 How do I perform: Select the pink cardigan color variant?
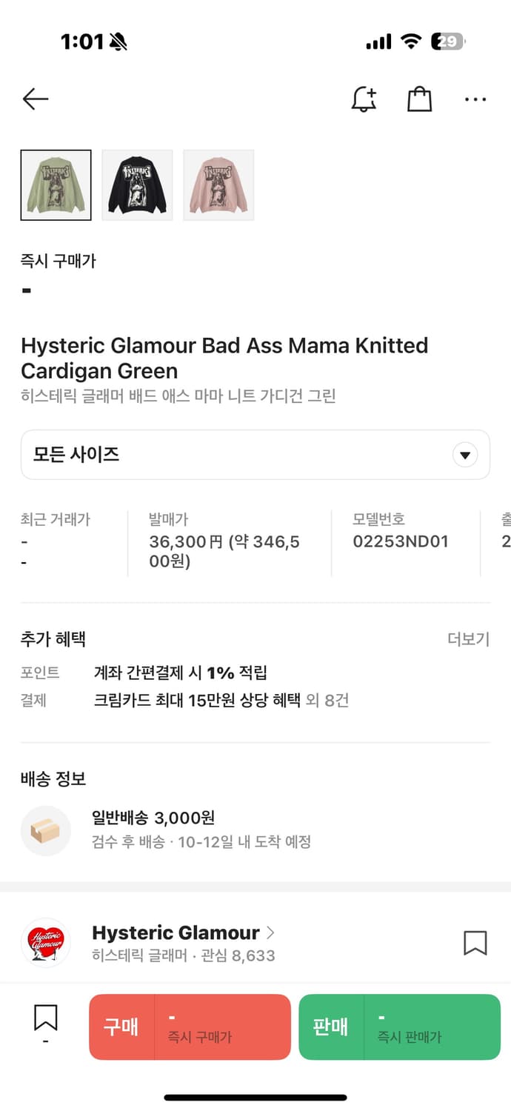pyautogui.click(x=218, y=185)
